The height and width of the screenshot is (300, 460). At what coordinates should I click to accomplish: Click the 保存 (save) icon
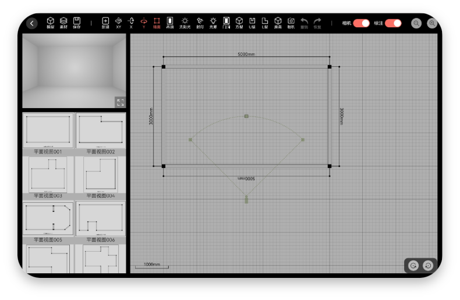pyautogui.click(x=77, y=23)
